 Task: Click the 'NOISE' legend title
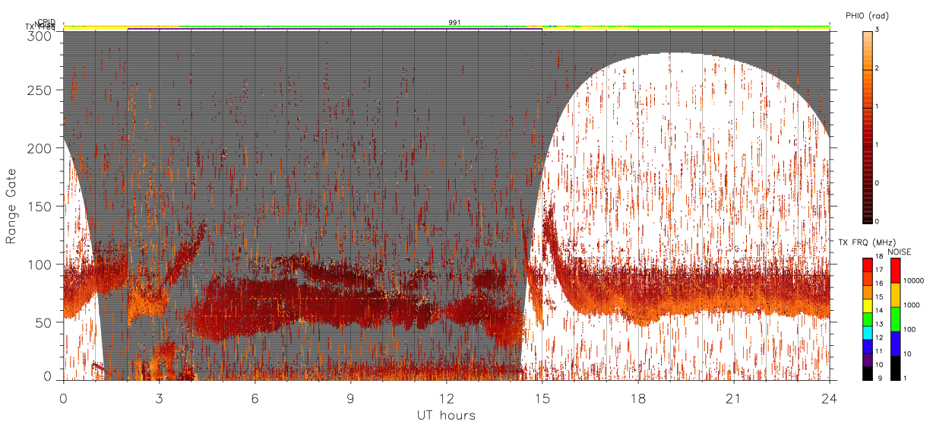(900, 252)
